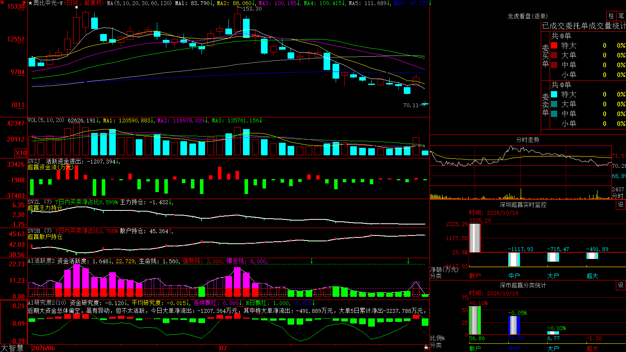Click the 超赢主力持仓 label
This screenshot has width=626, height=352.
[x=45, y=208]
